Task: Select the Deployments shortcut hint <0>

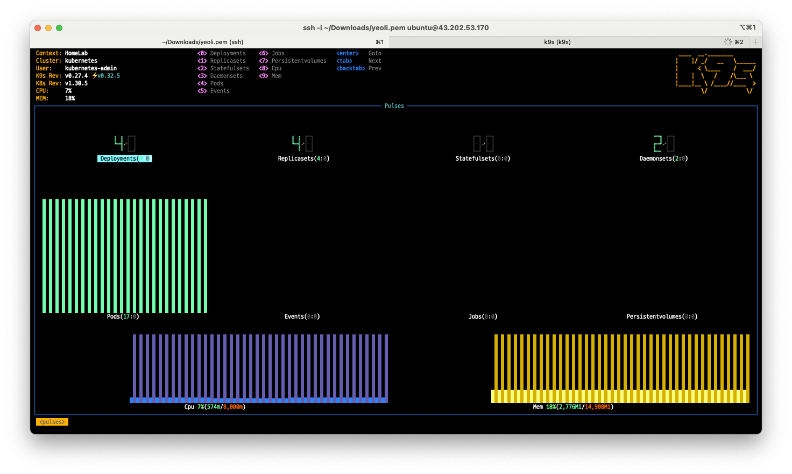Action: pyautogui.click(x=222, y=53)
